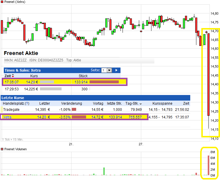Click the large red volume bar at chart end
Image resolution: width=220 pixels, height=183 pixels.
tap(209, 165)
